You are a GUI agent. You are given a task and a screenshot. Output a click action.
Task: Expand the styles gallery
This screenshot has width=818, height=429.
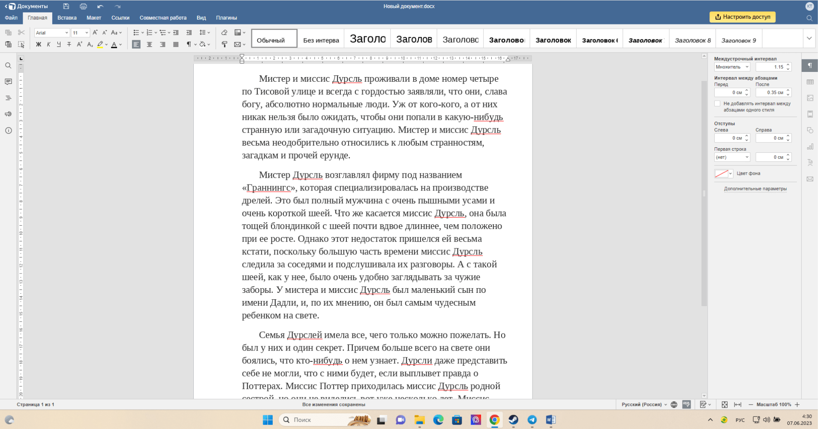click(x=809, y=39)
